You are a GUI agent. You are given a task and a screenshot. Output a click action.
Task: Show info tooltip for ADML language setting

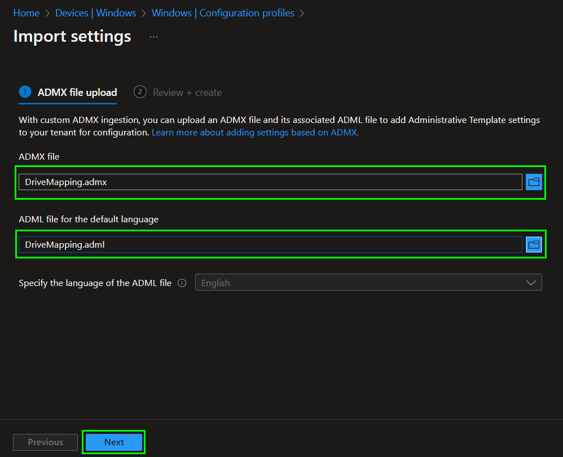click(182, 283)
